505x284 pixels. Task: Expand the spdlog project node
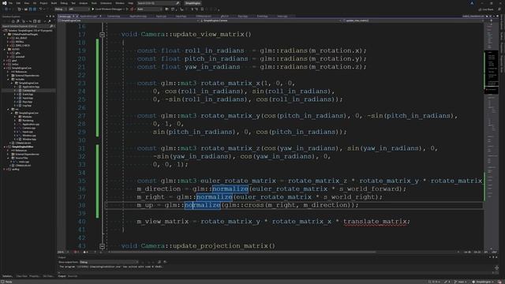[x=5, y=169]
